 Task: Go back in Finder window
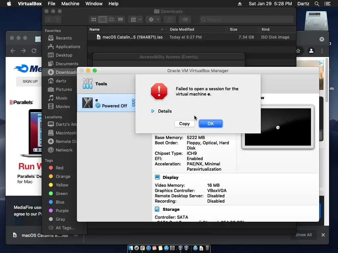tap(49, 19)
